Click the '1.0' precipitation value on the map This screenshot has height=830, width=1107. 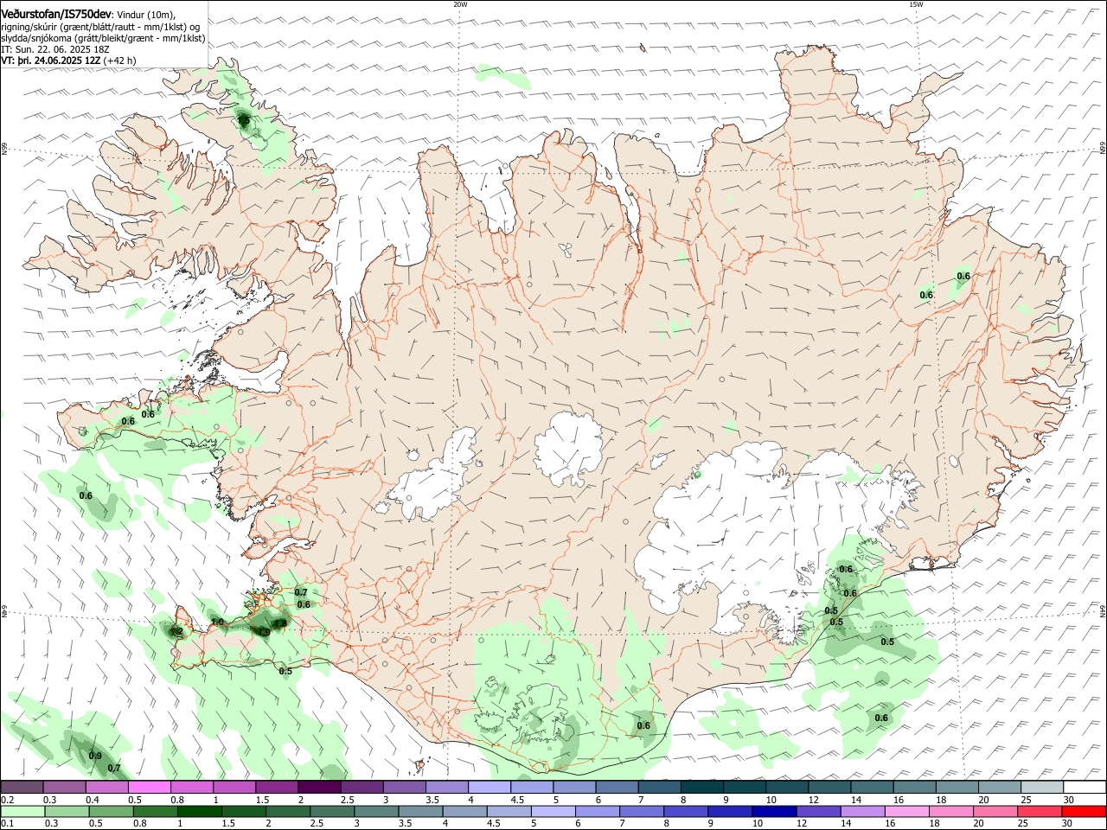click(217, 622)
